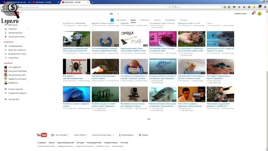Screen dimensions: 268x151
Task: Click the Рекламодателям footer link
Action: tap(94, 143)
